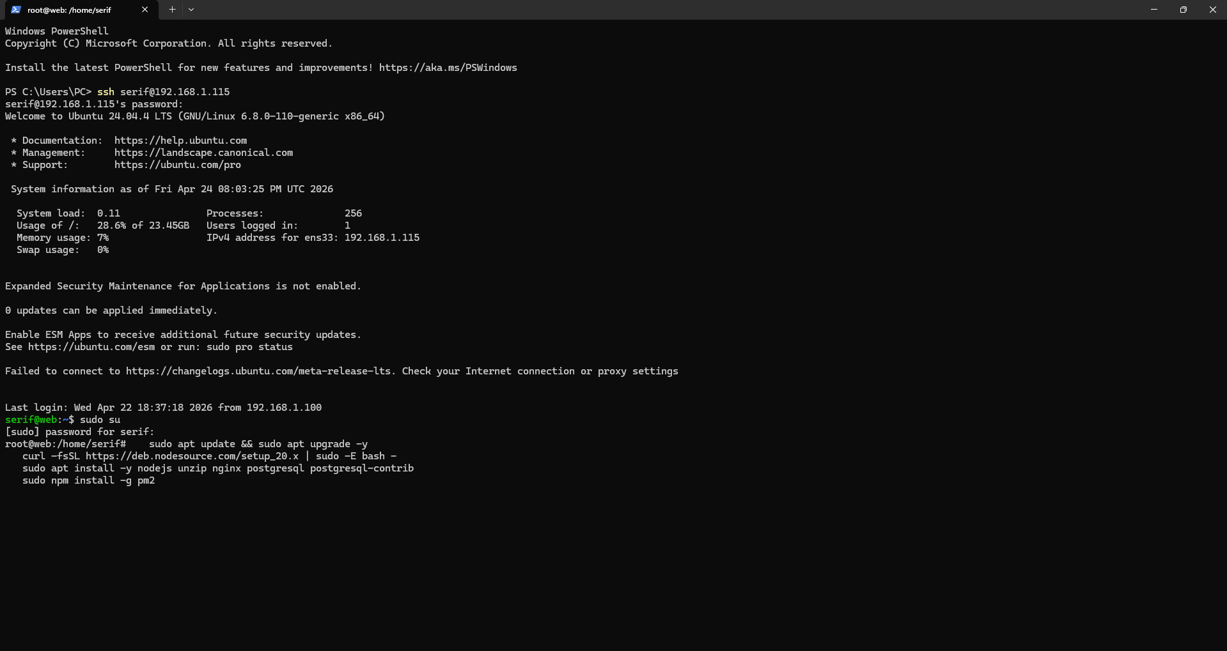Click the 'sudo pro status' text
This screenshot has height=651, width=1227.
[x=249, y=347]
